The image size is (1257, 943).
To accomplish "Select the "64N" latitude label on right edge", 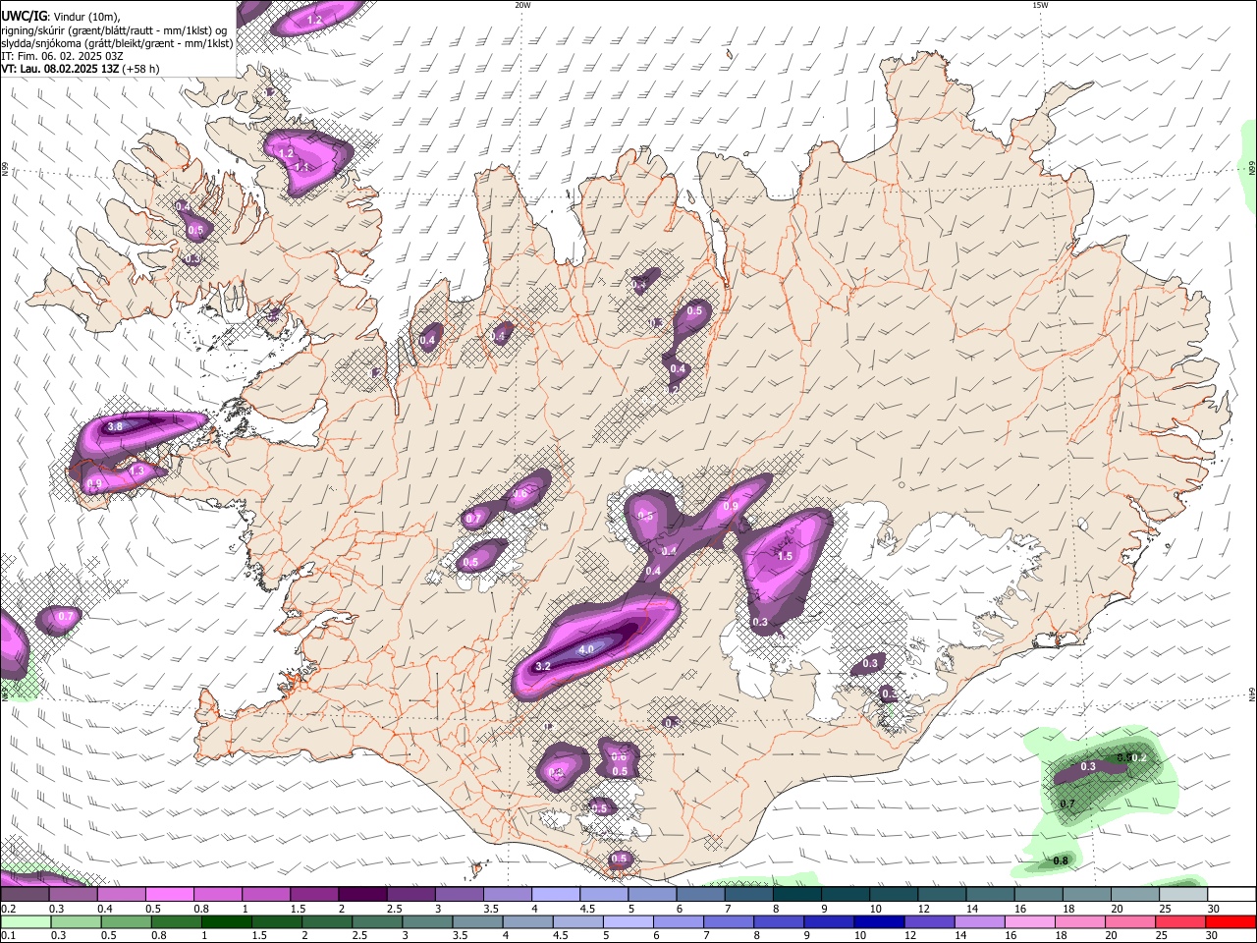I will (1252, 693).
